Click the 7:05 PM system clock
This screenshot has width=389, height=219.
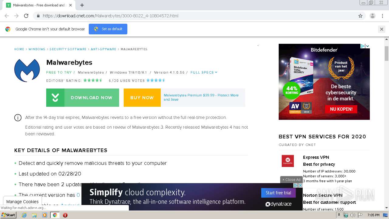[x=373, y=215]
